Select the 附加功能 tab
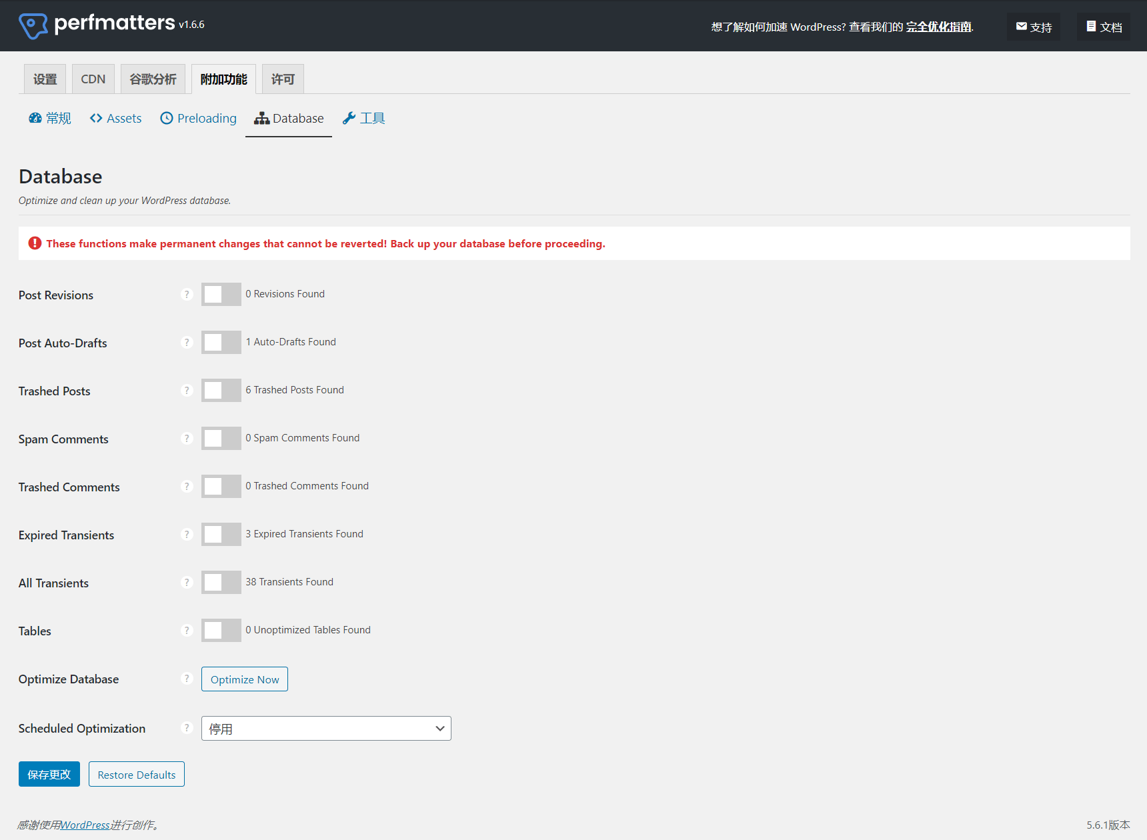1147x840 pixels. tap(223, 79)
